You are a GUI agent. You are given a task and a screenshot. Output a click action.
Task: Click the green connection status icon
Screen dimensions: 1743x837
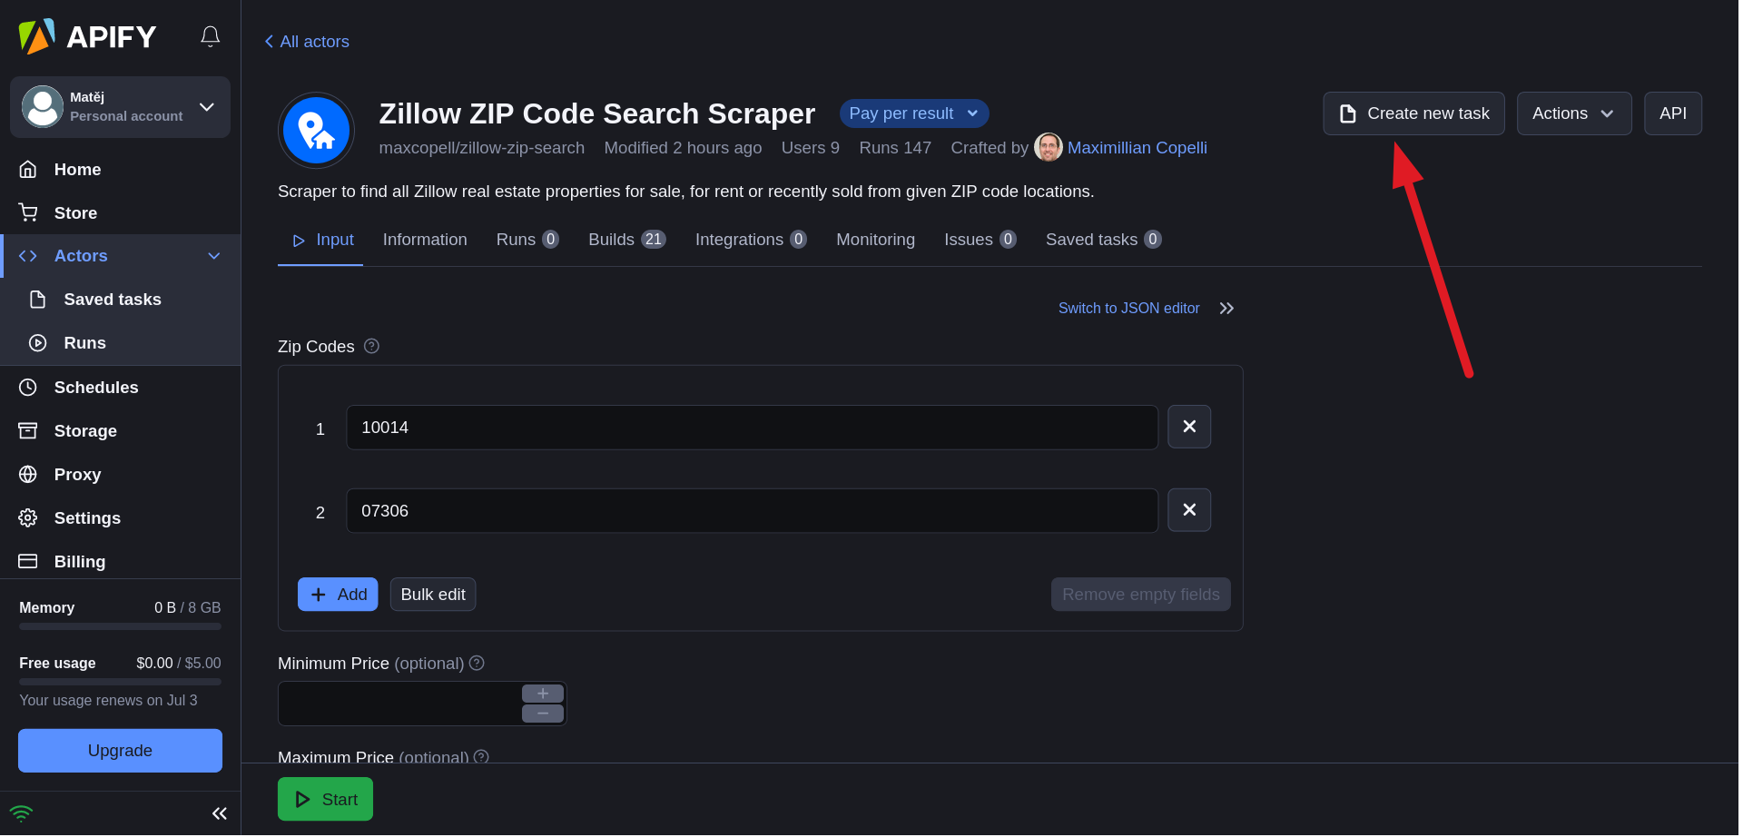coord(21,814)
